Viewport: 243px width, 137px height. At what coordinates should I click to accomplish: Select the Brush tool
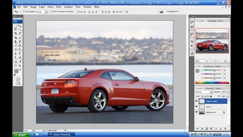20,38
